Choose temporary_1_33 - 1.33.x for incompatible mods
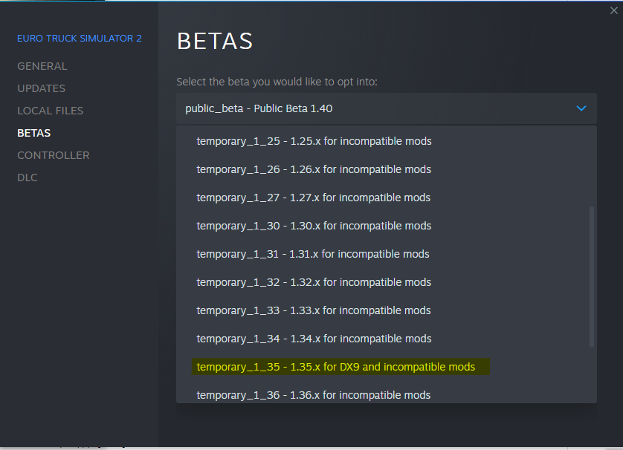The height and width of the screenshot is (450, 623). [387, 310]
